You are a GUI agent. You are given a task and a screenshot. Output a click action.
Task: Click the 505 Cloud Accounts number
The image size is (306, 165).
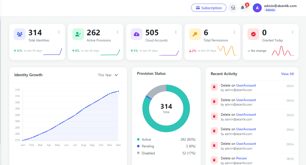tap(152, 32)
